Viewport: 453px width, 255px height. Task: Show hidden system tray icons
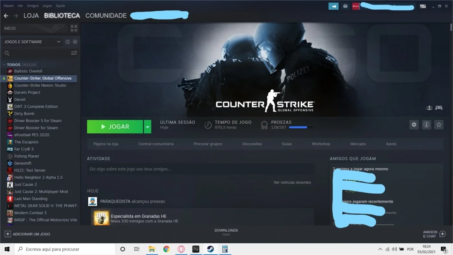tap(380, 249)
